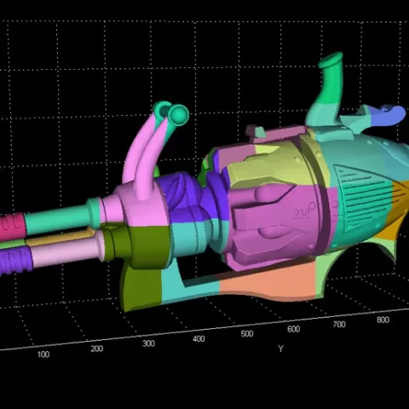Image resolution: width=409 pixels, height=409 pixels.
Task: Click the 100 axis tick label
Action: 43,354
